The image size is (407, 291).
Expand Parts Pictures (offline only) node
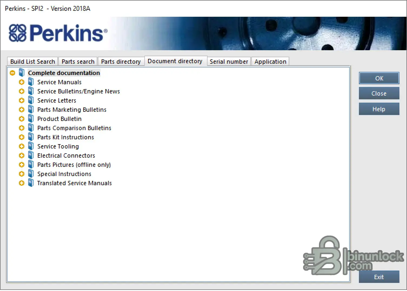[x=22, y=165]
